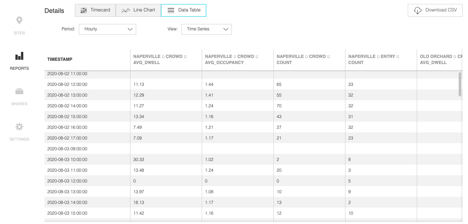Open the Reports bar chart icon
The height and width of the screenshot is (224, 468).
pos(19,56)
